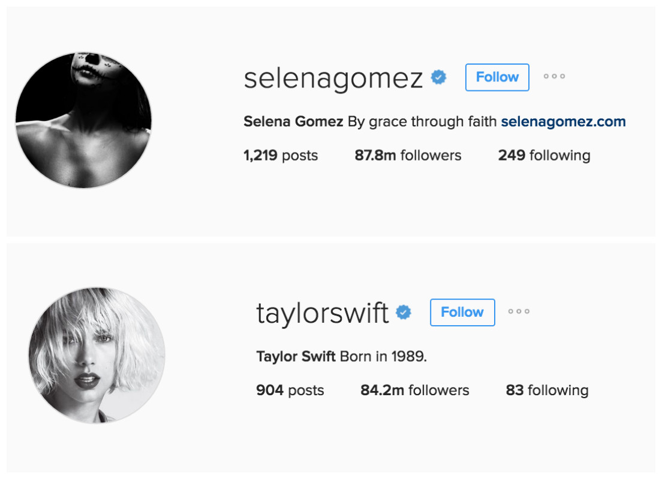
Task: View taylorswift profile picture
Action: point(97,356)
